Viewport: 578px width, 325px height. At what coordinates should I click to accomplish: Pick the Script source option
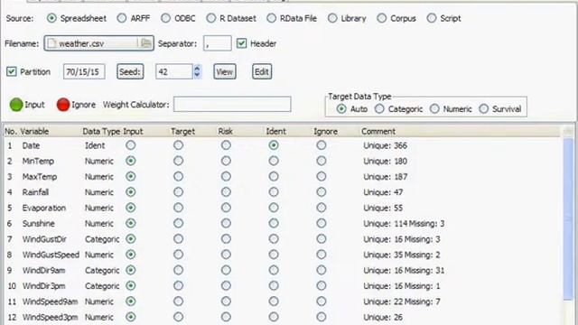[432, 18]
